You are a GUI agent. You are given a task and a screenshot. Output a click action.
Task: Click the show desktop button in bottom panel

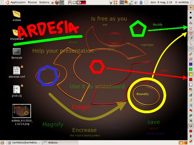click(2, 143)
